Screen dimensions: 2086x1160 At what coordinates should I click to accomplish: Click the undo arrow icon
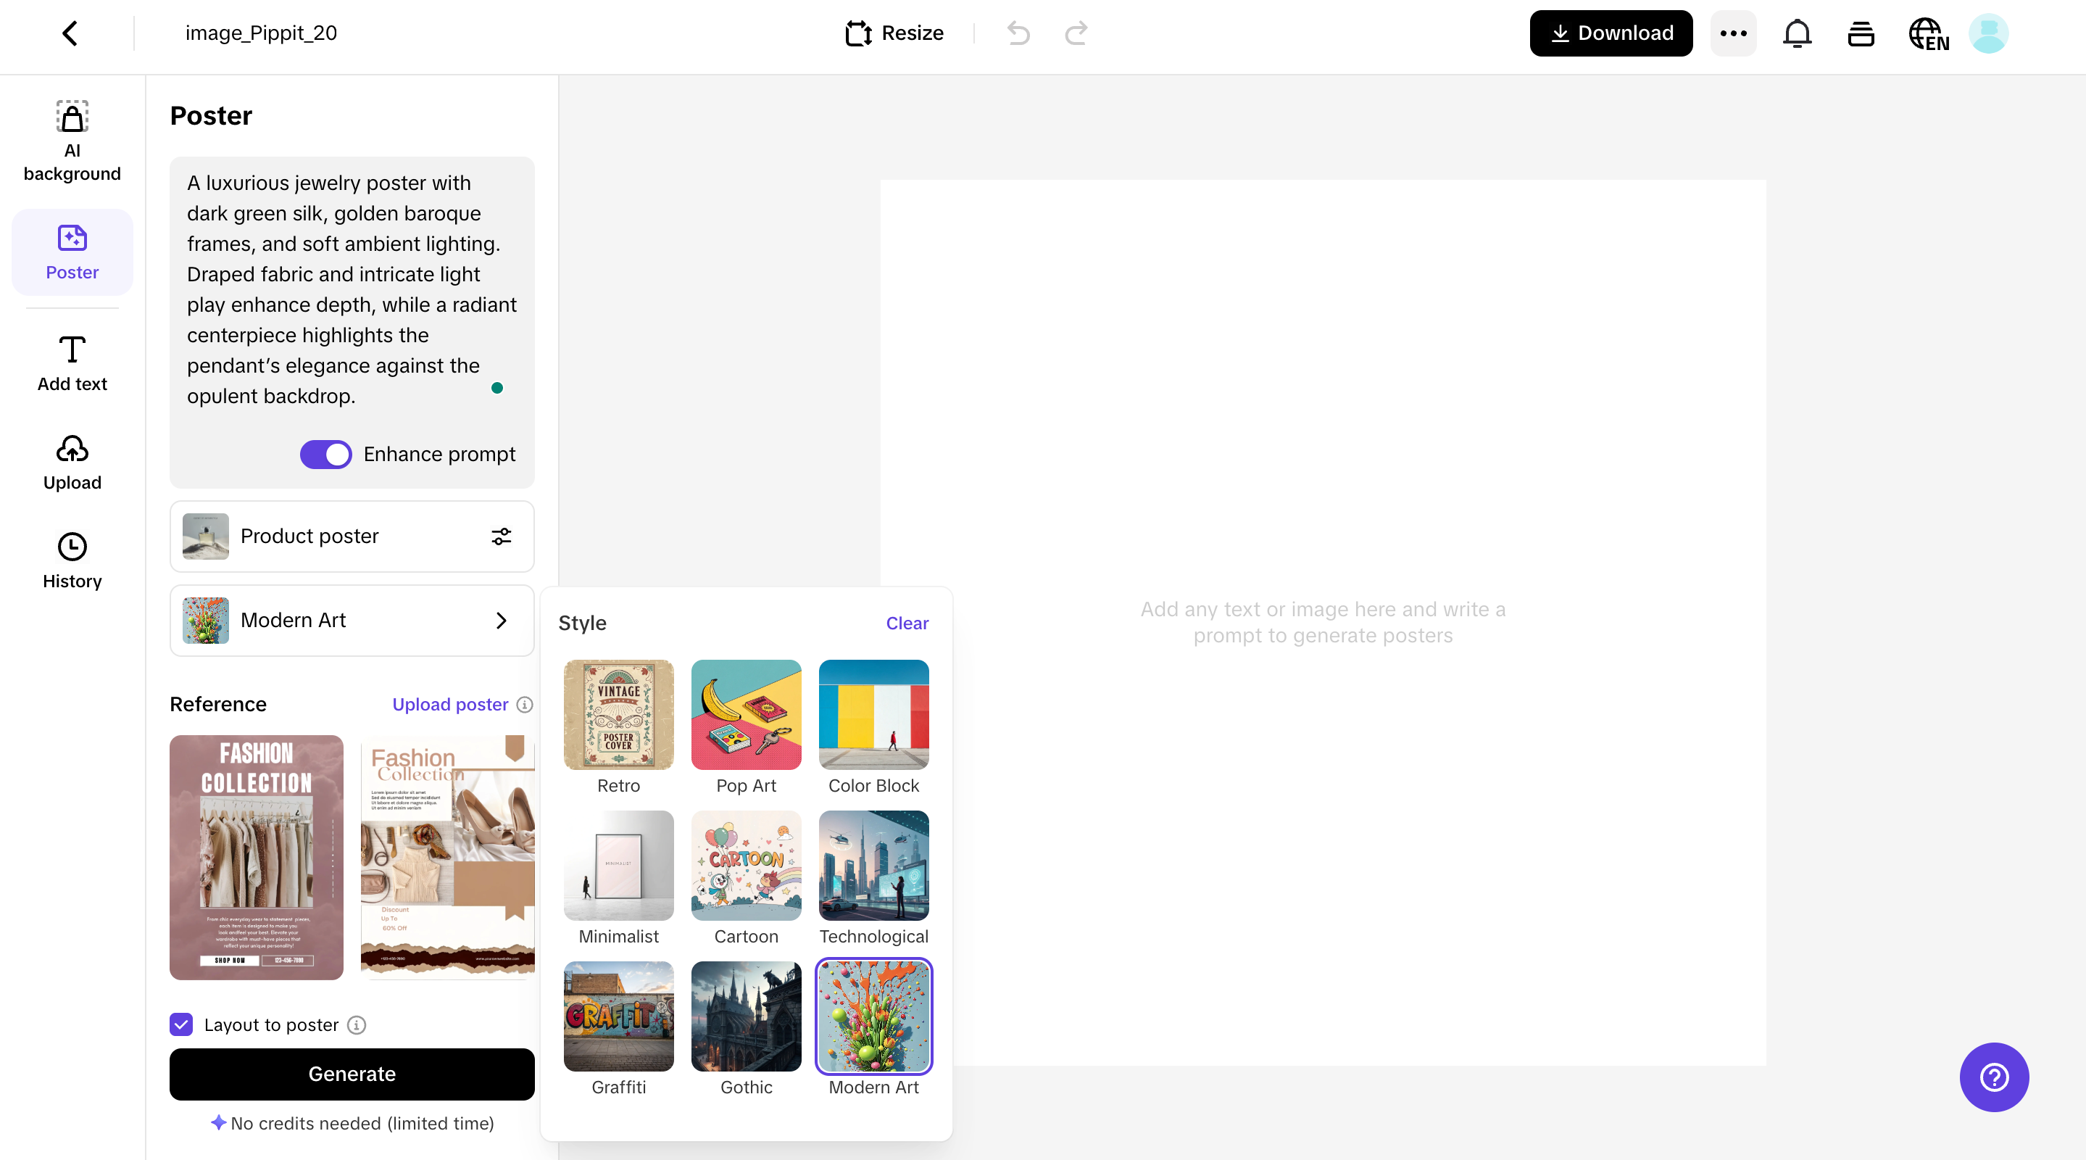click(1018, 33)
